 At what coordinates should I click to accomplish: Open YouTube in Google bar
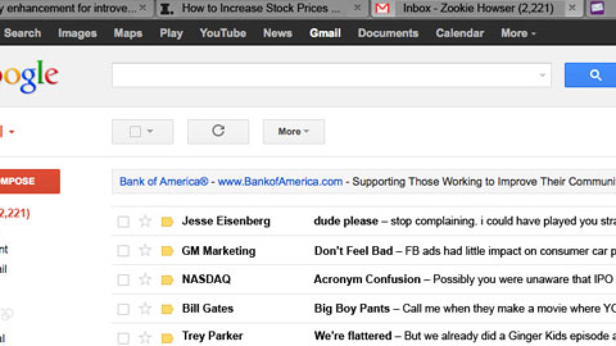223,33
